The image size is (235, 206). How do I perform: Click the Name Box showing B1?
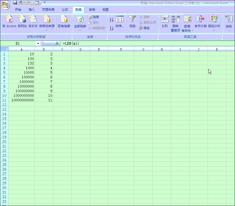[18, 44]
